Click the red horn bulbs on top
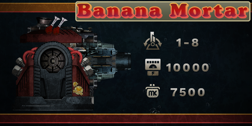The height and width of the screenshot is (126, 252). click(x=56, y=25)
